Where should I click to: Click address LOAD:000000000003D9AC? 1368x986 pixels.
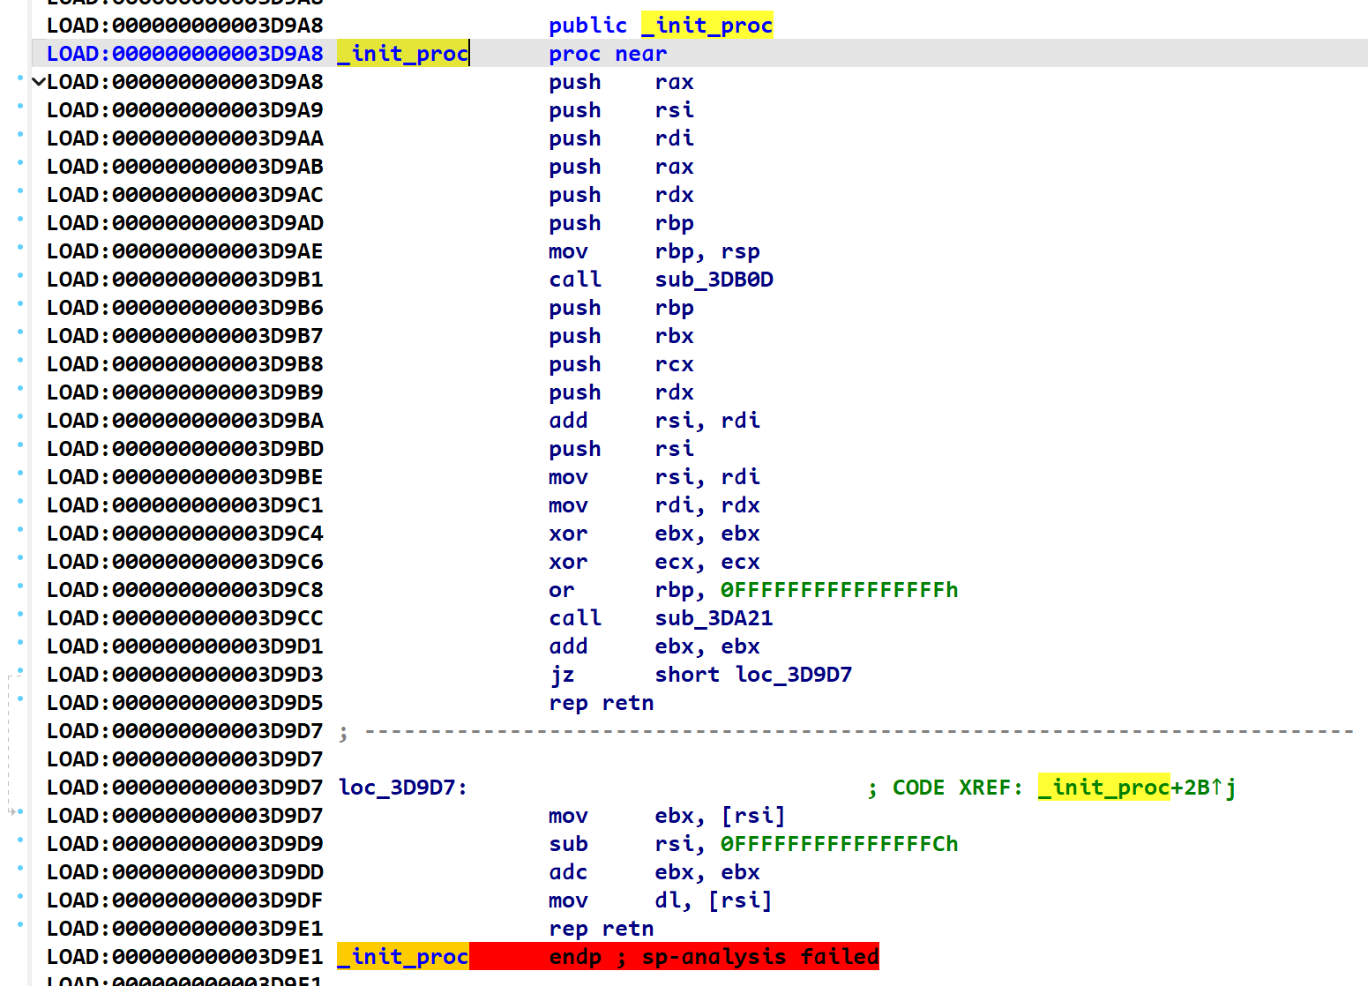pyautogui.click(x=185, y=195)
